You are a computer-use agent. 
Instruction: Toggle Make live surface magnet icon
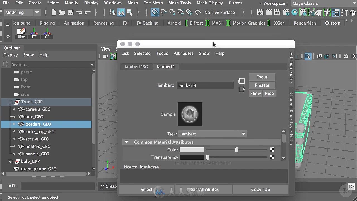[198, 12]
